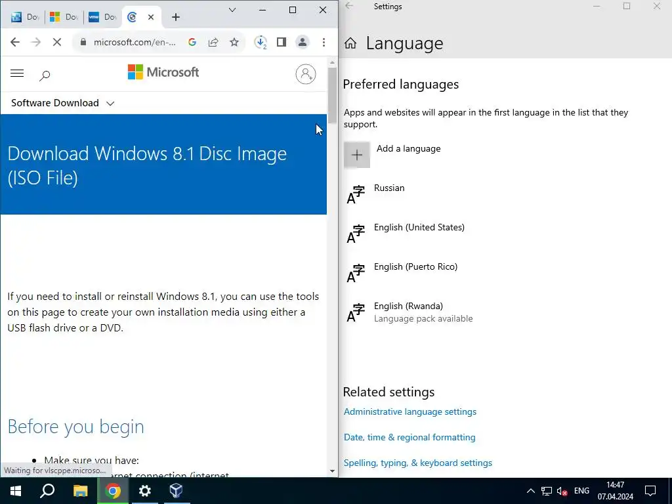Click Add a language plus button
672x504 pixels.
(x=357, y=155)
